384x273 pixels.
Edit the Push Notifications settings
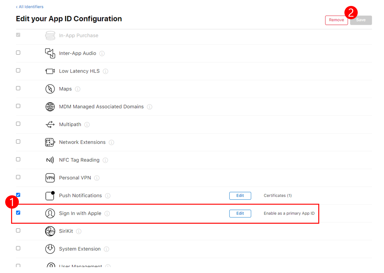coord(240,196)
